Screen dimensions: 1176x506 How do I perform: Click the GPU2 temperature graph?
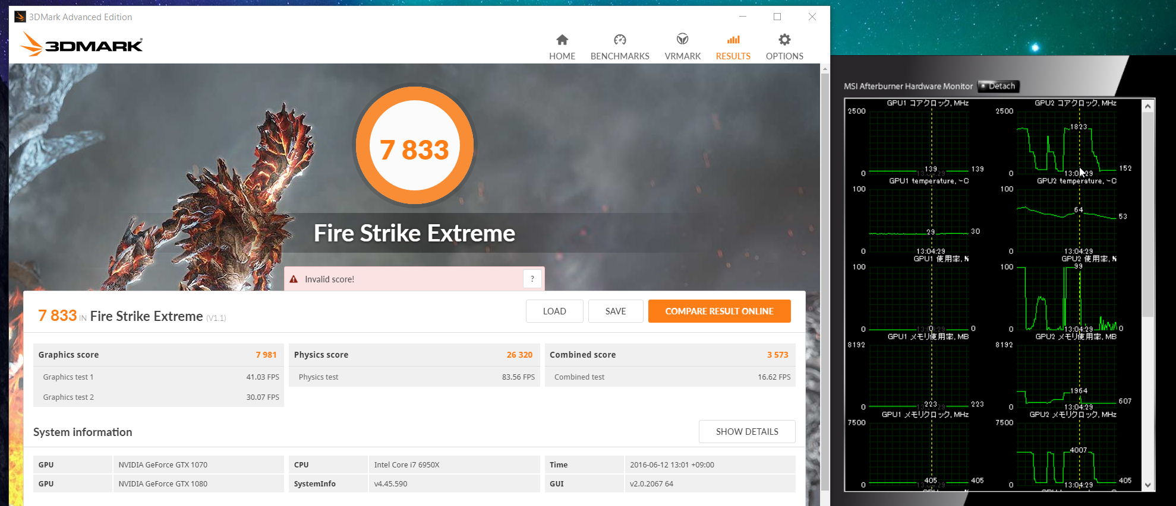pyautogui.click(x=1067, y=220)
